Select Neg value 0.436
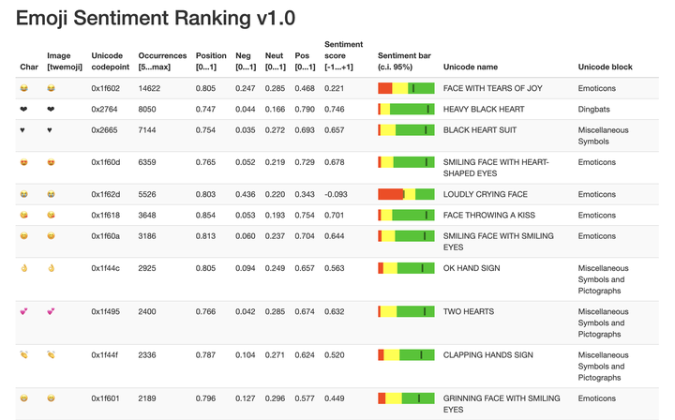 pyautogui.click(x=246, y=194)
